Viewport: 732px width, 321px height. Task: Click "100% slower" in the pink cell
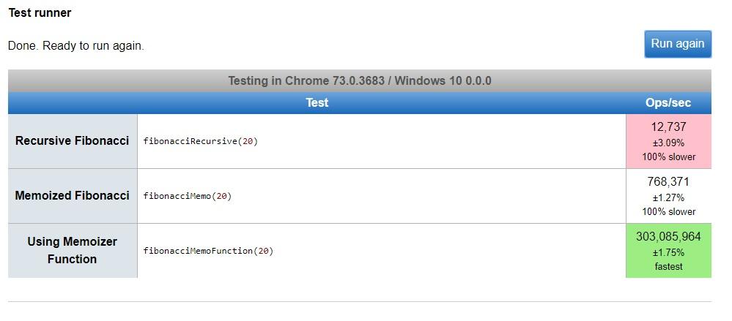click(668, 157)
